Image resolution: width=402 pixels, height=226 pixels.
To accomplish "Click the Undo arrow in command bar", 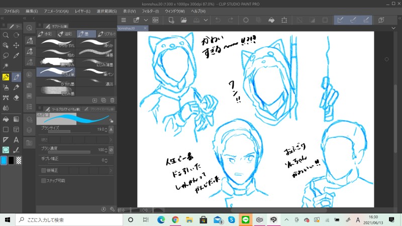I will pos(218,20).
